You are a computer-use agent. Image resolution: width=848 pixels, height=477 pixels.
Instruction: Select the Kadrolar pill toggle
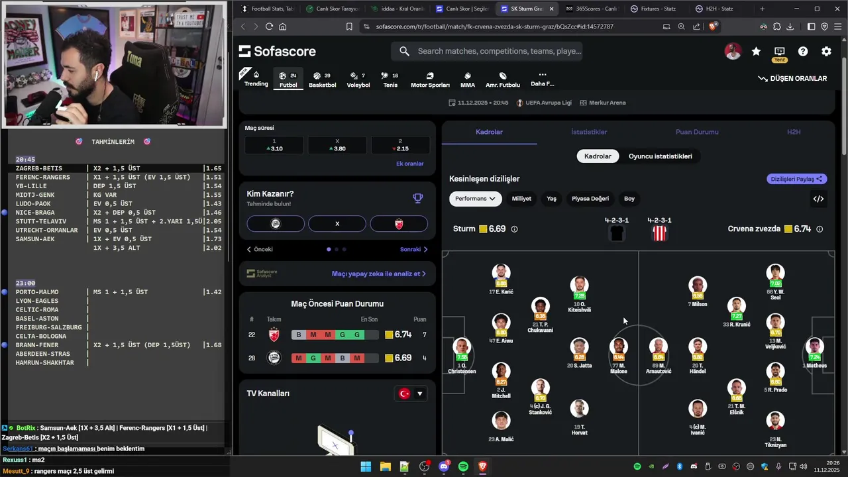click(x=598, y=156)
